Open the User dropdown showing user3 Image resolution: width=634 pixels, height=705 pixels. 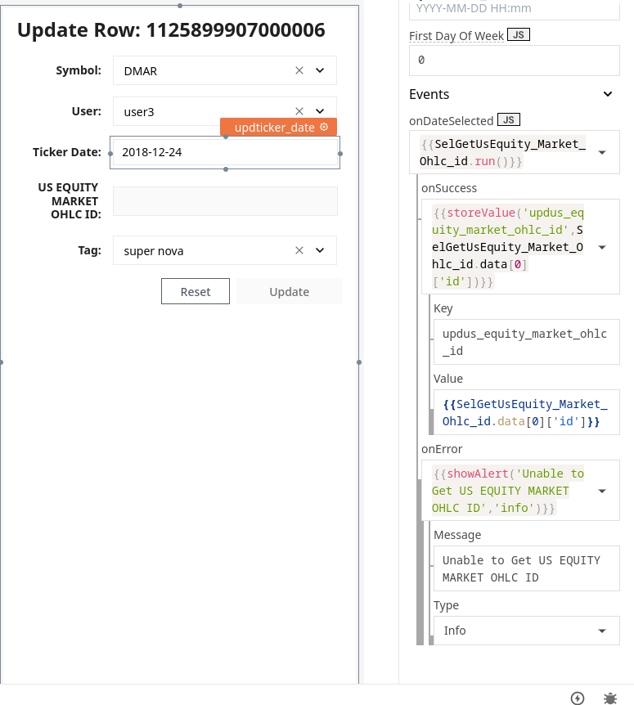(x=320, y=111)
